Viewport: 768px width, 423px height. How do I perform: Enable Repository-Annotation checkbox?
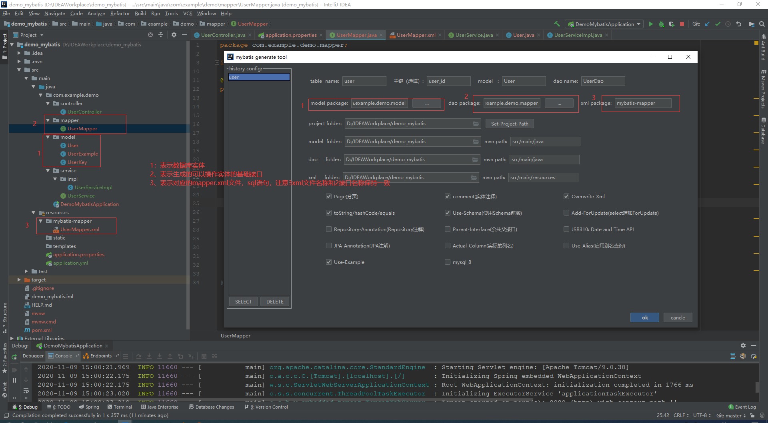pos(329,229)
